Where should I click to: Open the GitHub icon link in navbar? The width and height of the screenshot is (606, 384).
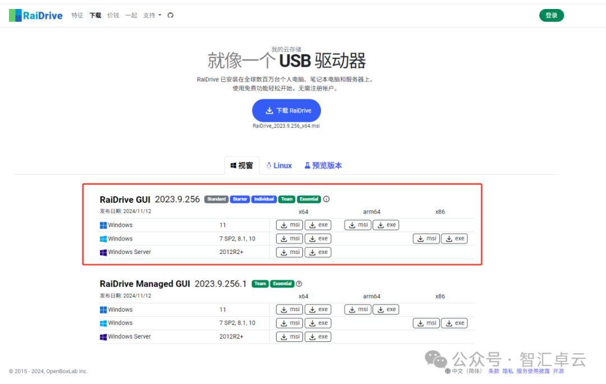171,16
